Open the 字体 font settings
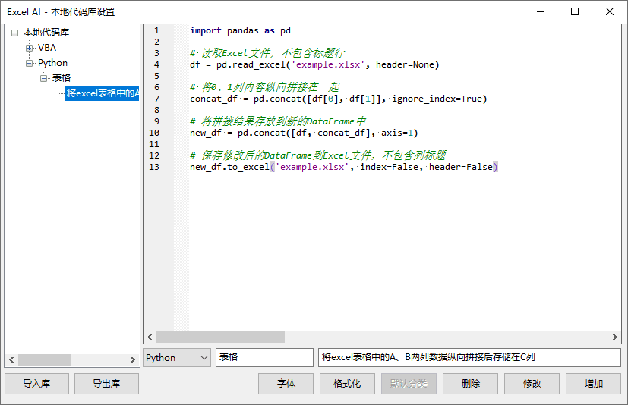628x405 pixels. tap(286, 384)
